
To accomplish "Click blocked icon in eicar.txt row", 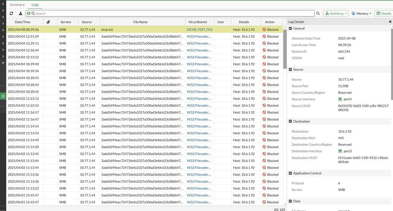I will 264,30.
